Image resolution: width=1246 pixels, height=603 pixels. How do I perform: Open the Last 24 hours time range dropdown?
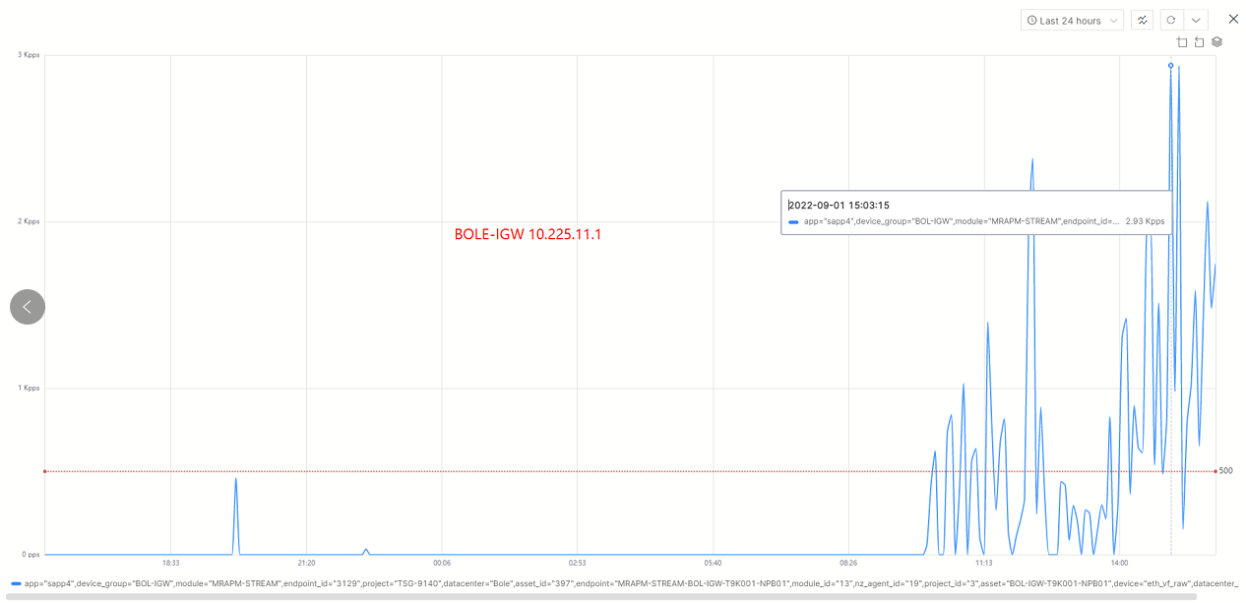tap(1072, 21)
